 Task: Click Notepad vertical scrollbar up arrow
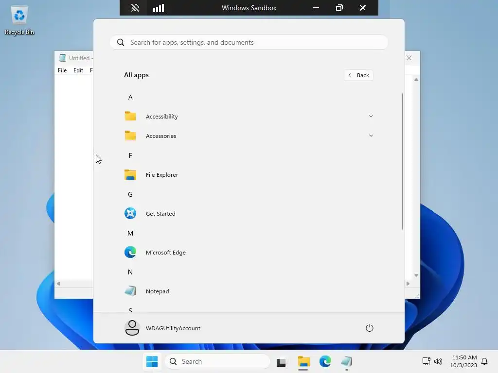[416, 80]
